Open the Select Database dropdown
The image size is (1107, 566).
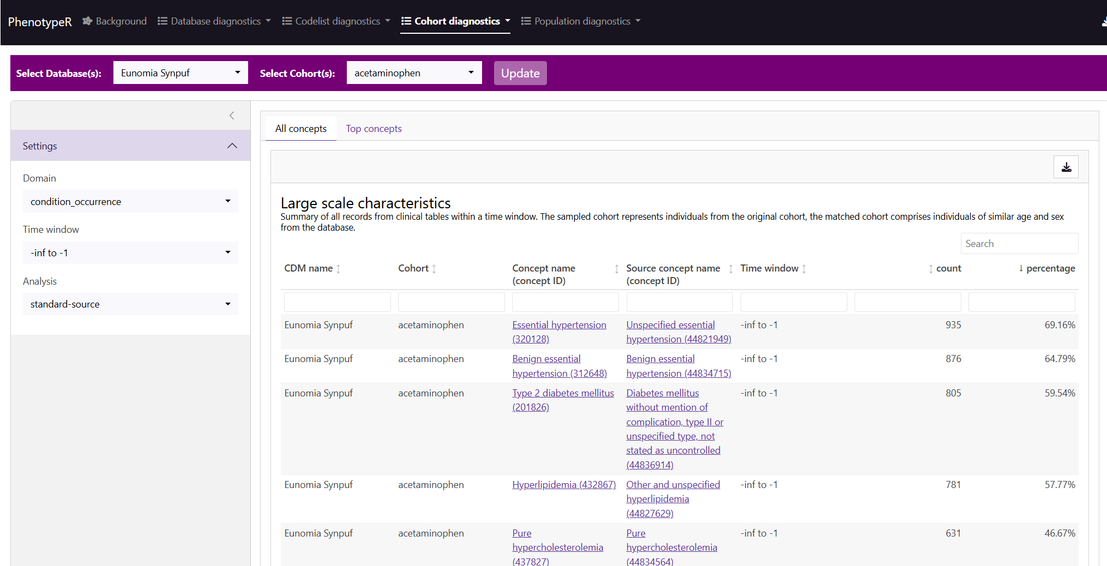[x=181, y=73]
